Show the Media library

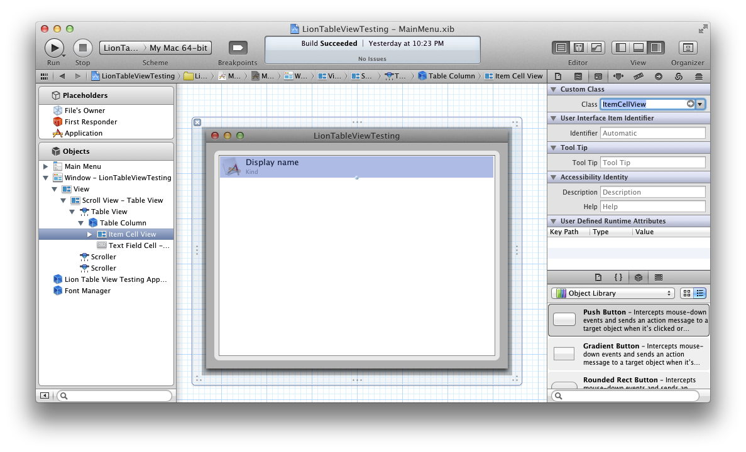point(659,277)
